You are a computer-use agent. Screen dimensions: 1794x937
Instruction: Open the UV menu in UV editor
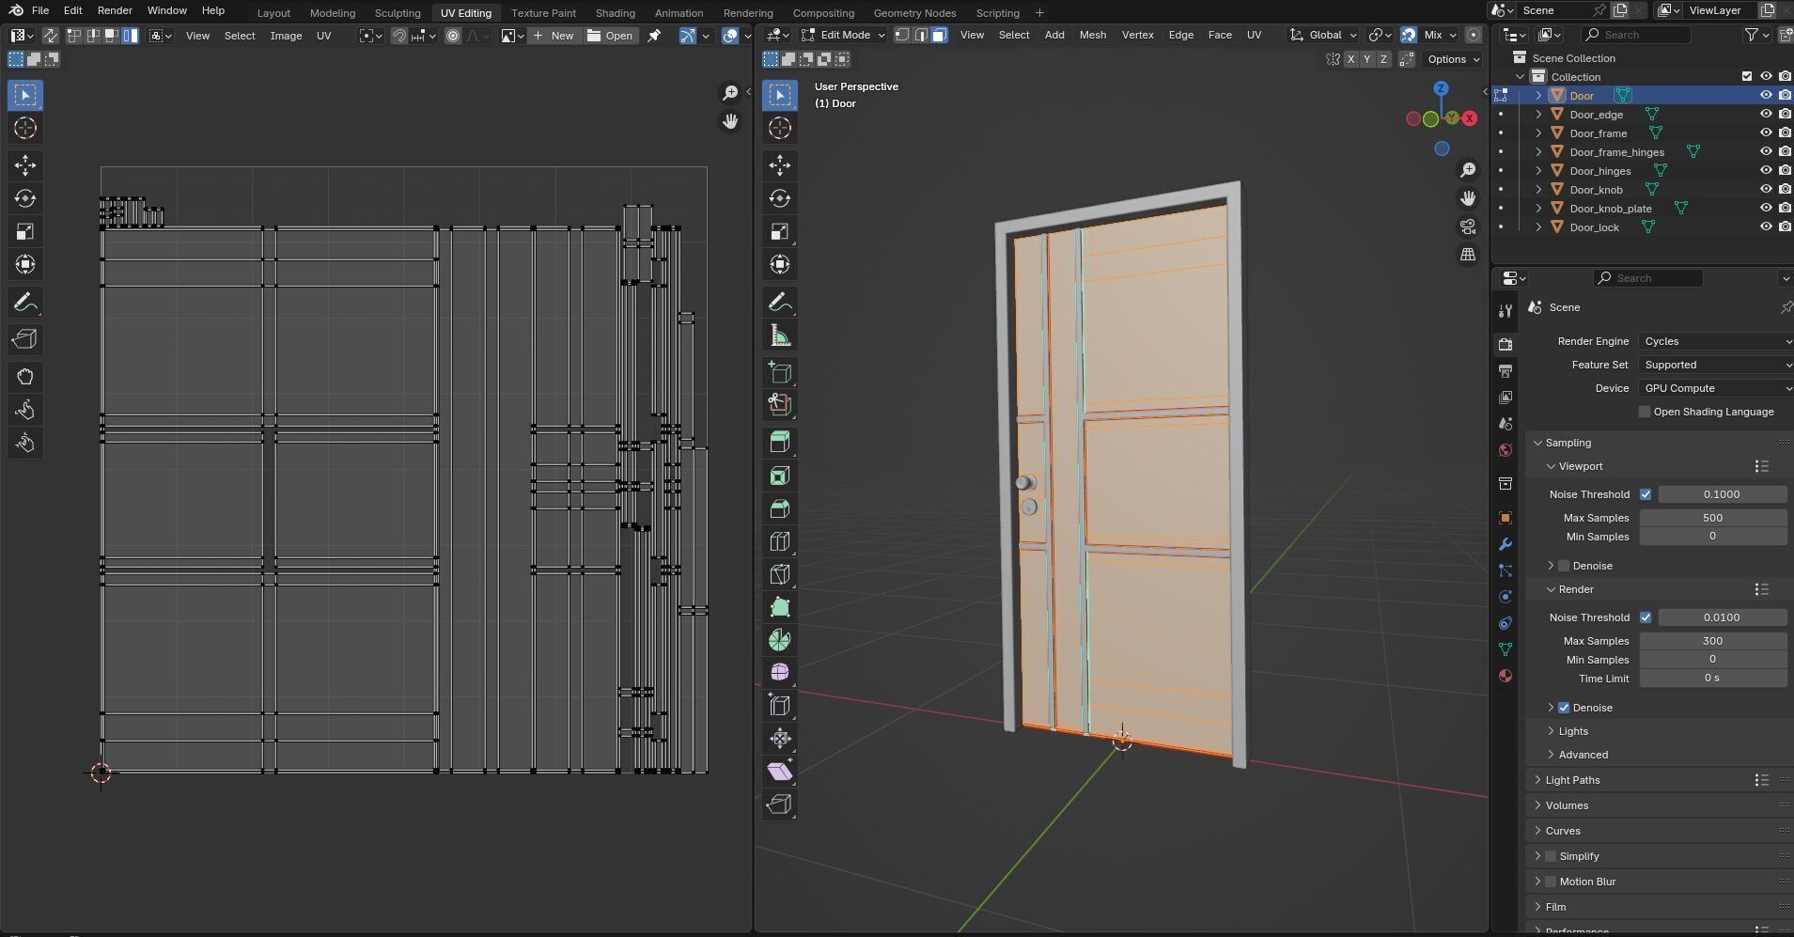pos(323,36)
